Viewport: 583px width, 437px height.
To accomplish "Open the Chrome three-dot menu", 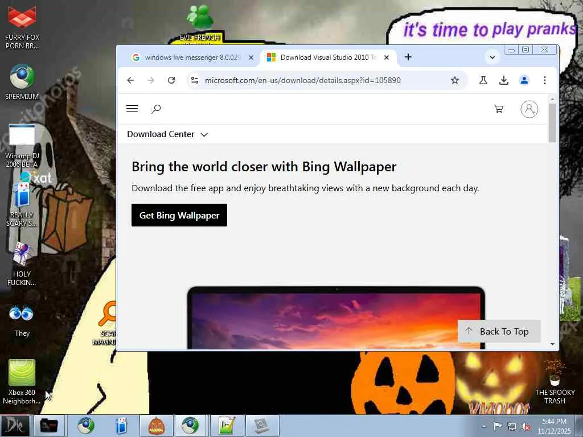I will click(x=545, y=80).
